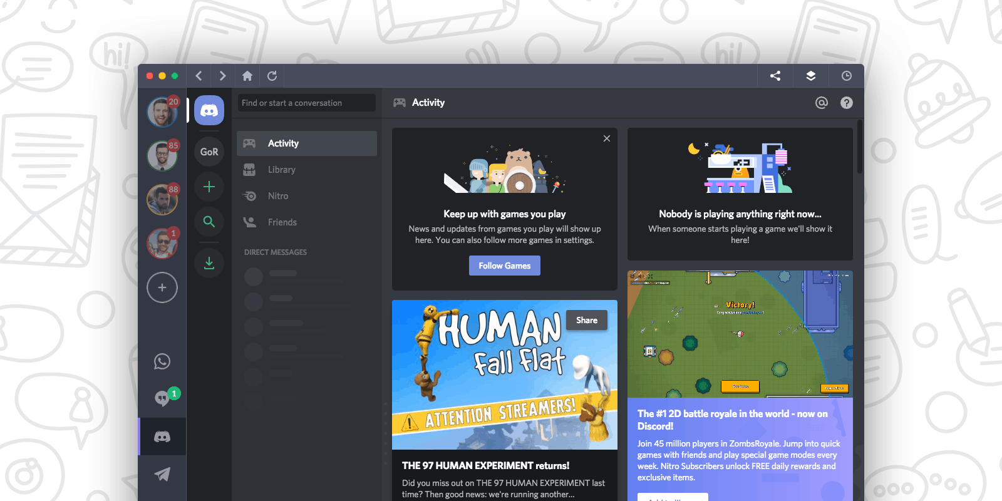Click the share icon in top bar
This screenshot has height=501, width=1002.
click(775, 76)
